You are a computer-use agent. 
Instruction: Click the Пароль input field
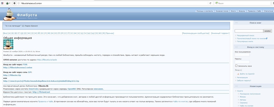[242, 62]
